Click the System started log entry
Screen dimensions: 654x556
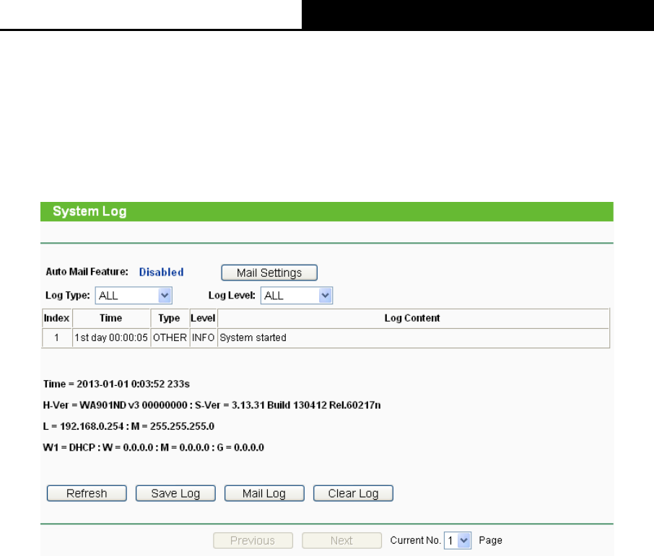tap(253, 337)
